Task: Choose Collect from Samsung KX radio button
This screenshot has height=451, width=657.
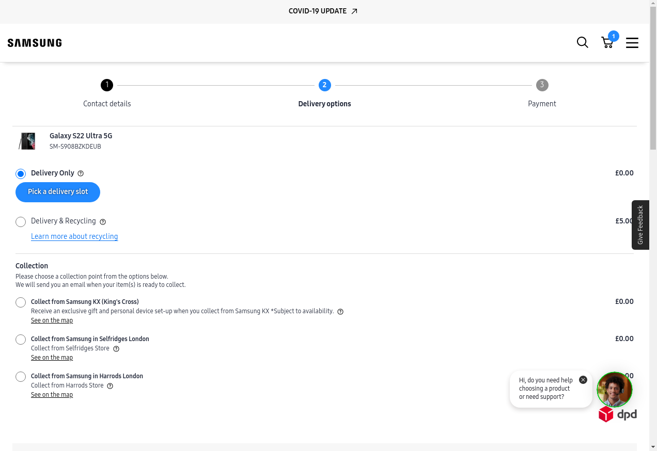Action: [21, 302]
